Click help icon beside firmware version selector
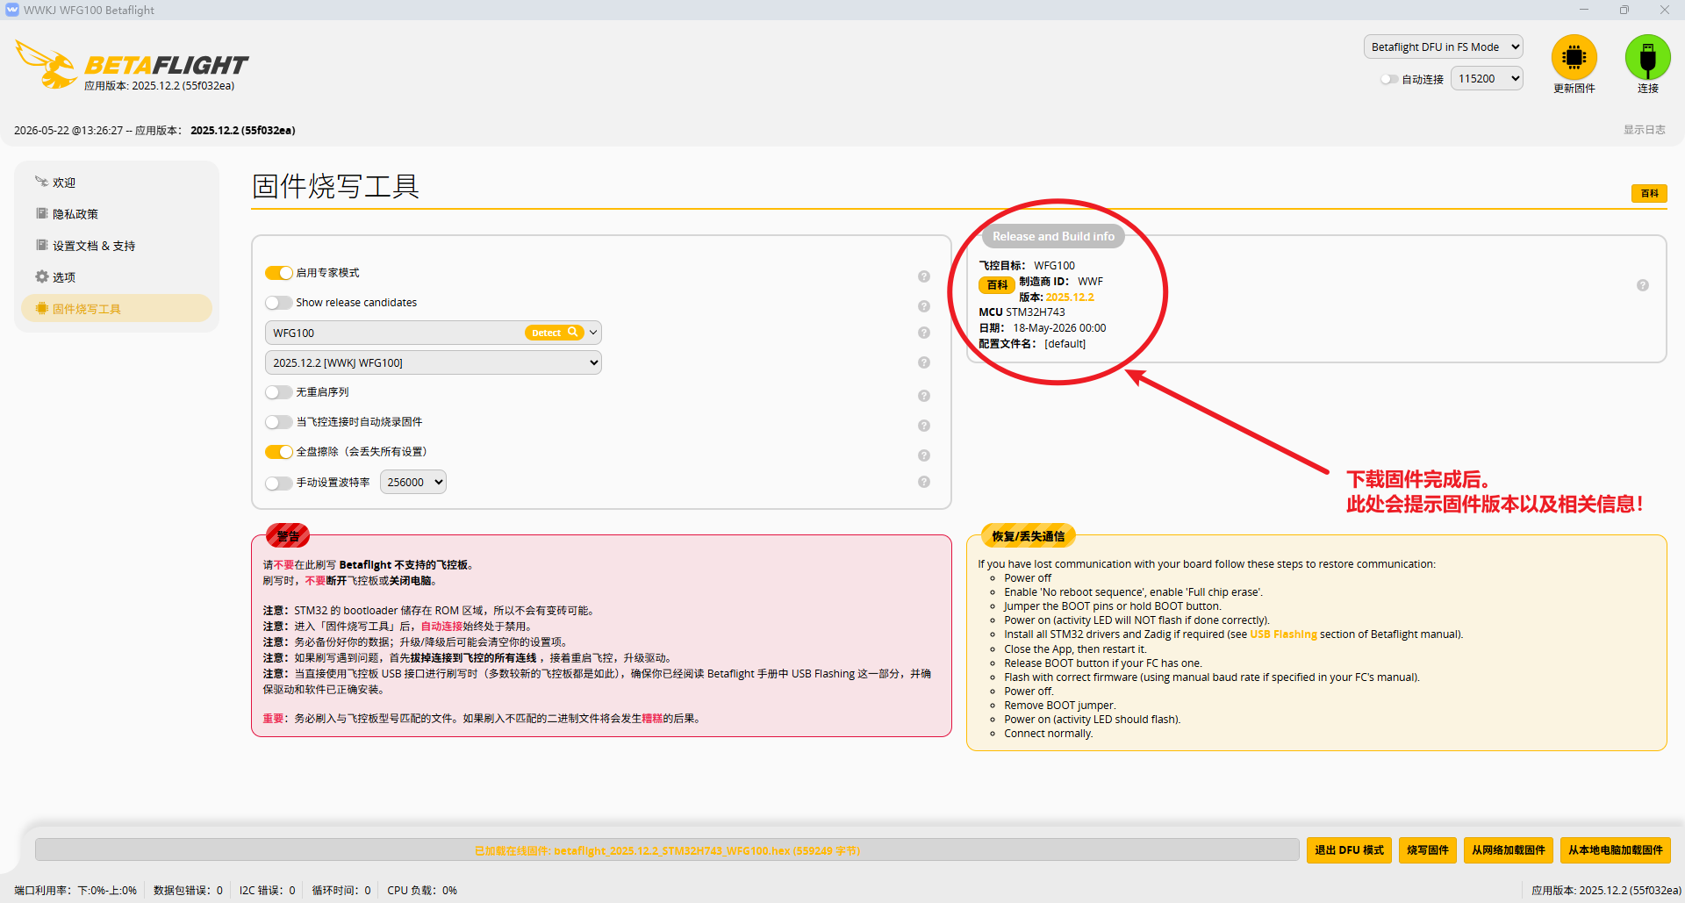Viewport: 1685px width, 903px height. [924, 362]
